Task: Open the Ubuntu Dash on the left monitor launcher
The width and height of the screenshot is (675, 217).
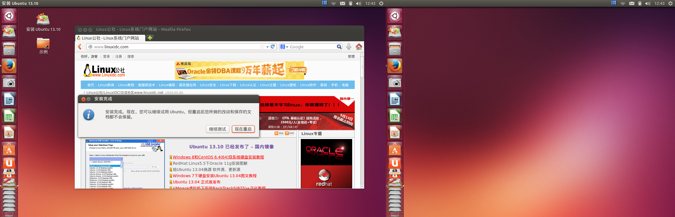Action: click(9, 16)
